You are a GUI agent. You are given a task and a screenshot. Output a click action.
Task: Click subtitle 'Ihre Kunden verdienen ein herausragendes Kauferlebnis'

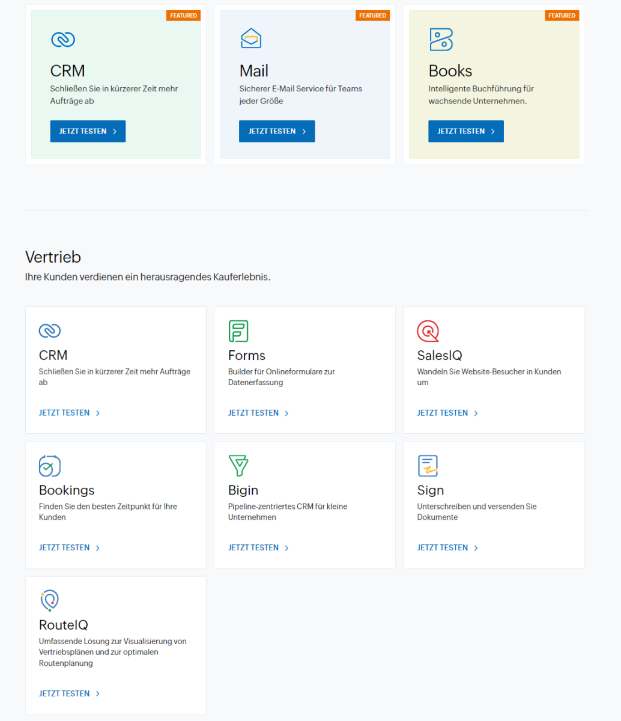pos(148,278)
